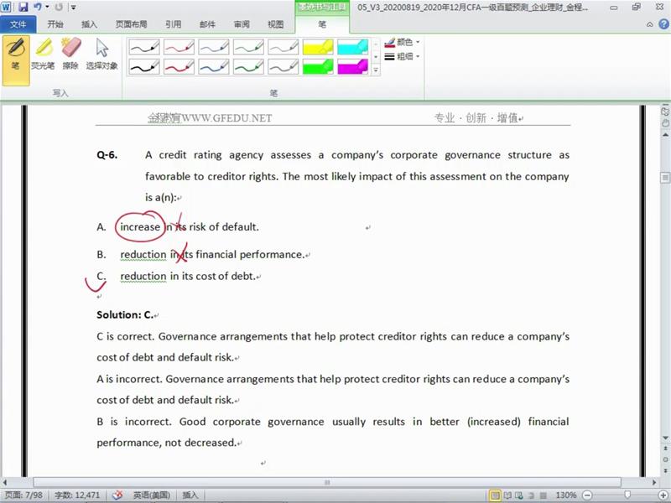The width and height of the screenshot is (671, 503).
Task: Pick the thick black pen style
Action: click(144, 67)
